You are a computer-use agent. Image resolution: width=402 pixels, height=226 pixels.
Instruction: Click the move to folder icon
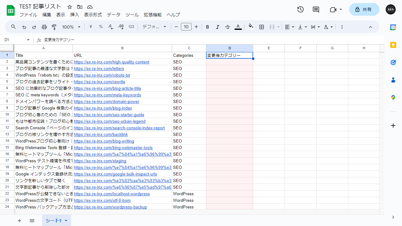[80, 7]
